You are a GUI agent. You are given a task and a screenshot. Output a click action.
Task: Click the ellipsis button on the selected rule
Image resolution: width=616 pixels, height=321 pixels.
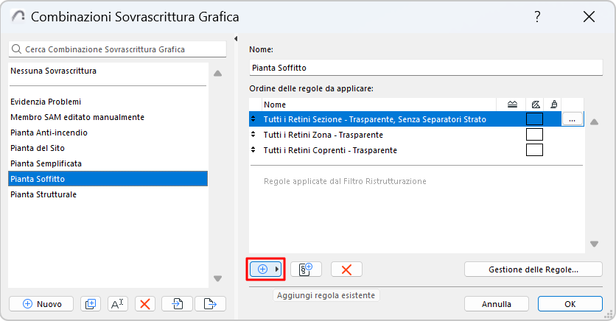[573, 119]
